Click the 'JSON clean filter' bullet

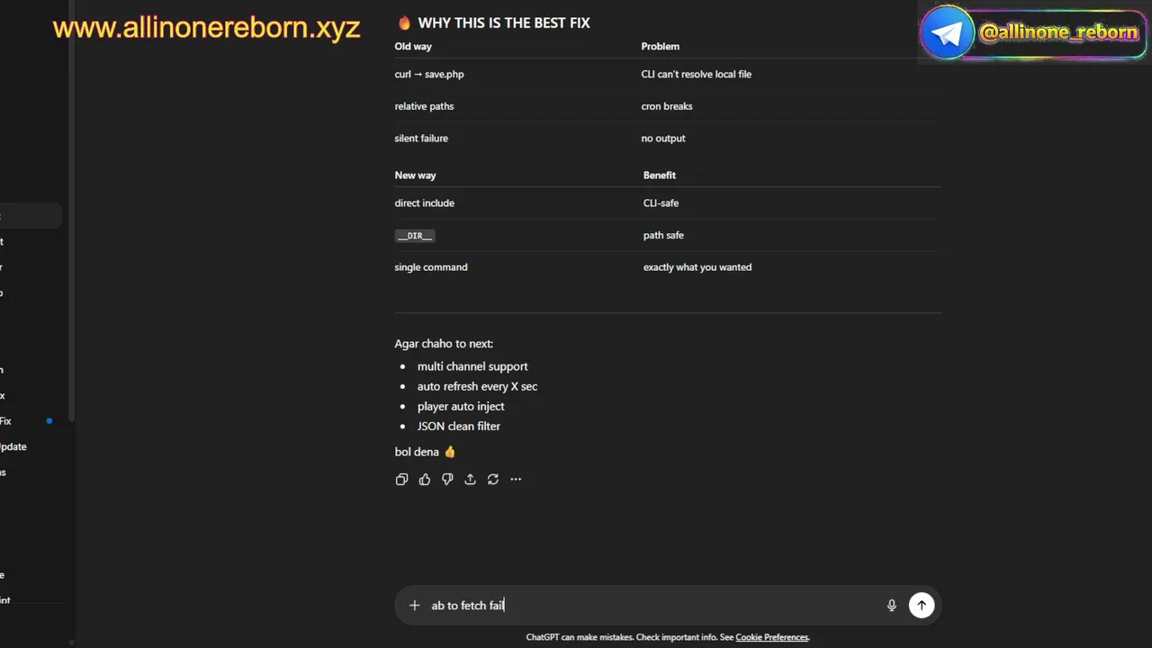(459, 427)
